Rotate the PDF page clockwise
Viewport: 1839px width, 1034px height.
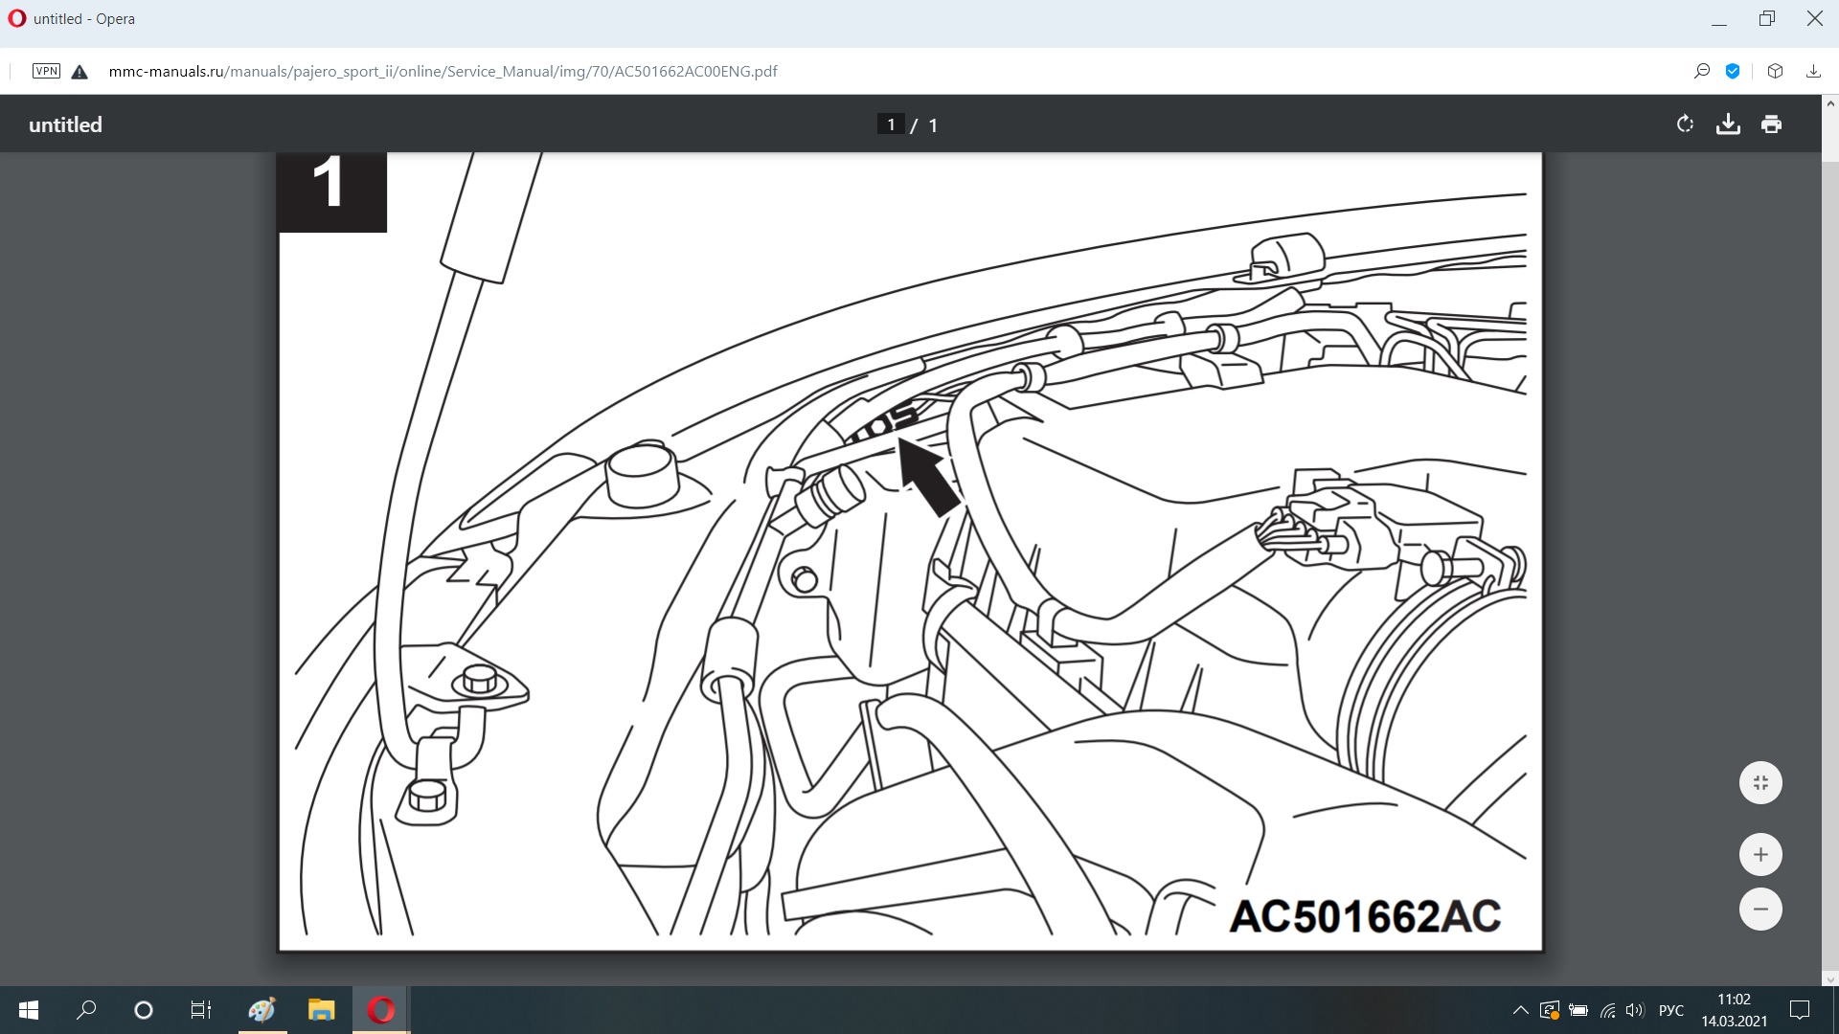tap(1685, 124)
